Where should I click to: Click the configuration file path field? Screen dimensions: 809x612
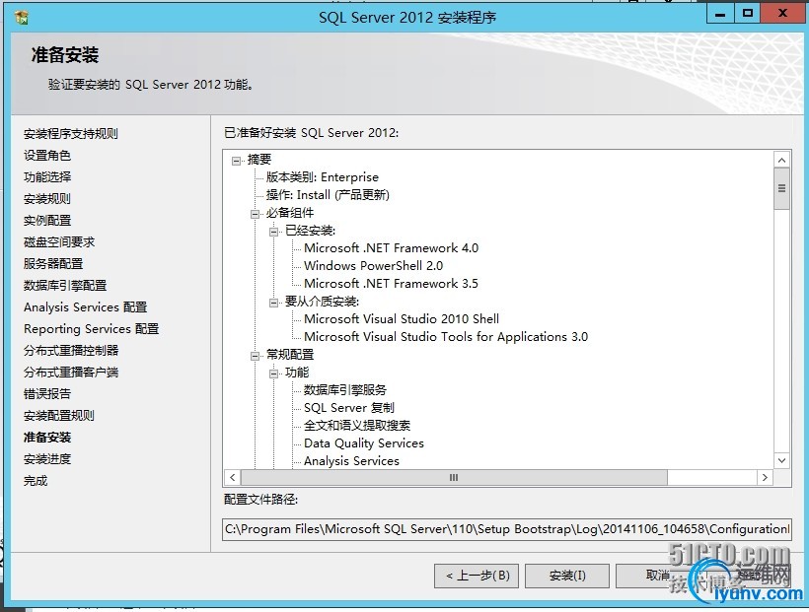point(507,529)
